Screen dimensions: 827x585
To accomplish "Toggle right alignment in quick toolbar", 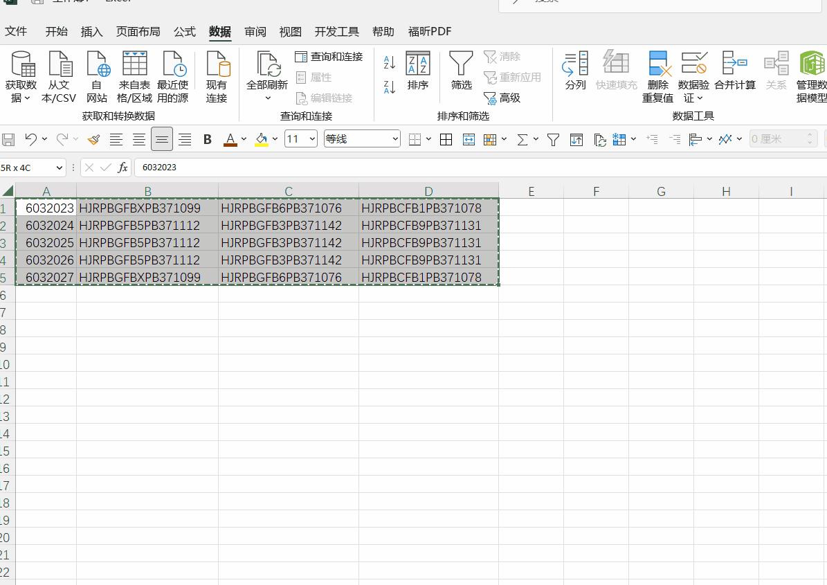I will (185, 140).
